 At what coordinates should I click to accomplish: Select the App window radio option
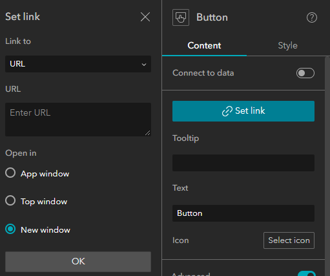(x=10, y=173)
